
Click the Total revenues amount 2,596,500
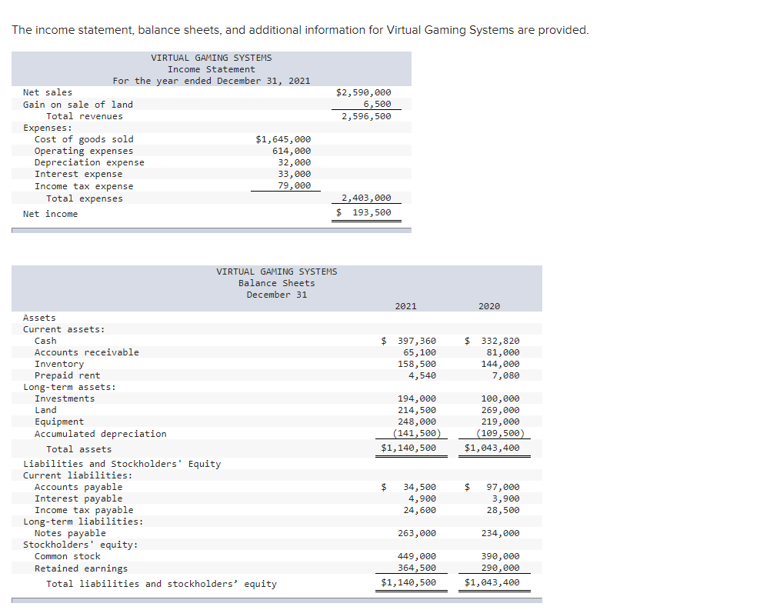click(x=367, y=116)
